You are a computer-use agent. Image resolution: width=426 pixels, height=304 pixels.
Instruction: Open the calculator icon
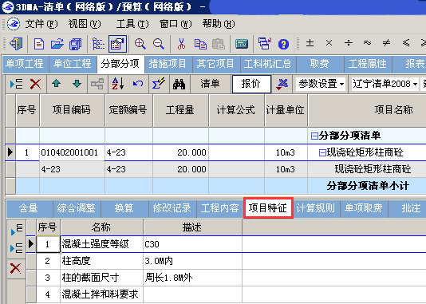[242, 43]
